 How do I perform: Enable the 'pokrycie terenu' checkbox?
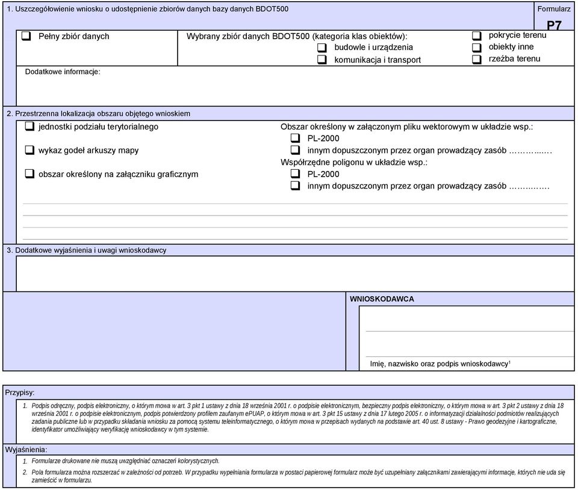click(477, 36)
